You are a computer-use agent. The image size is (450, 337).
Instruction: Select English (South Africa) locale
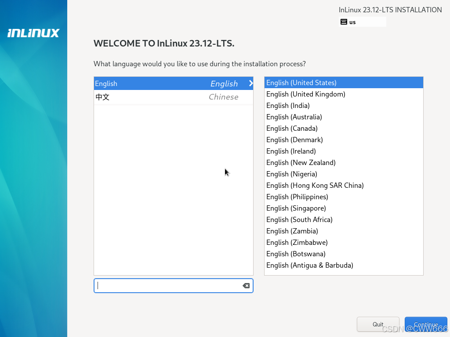(299, 219)
